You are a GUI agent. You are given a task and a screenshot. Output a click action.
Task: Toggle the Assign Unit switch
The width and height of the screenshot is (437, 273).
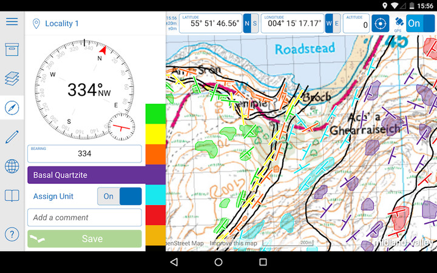[x=120, y=197]
